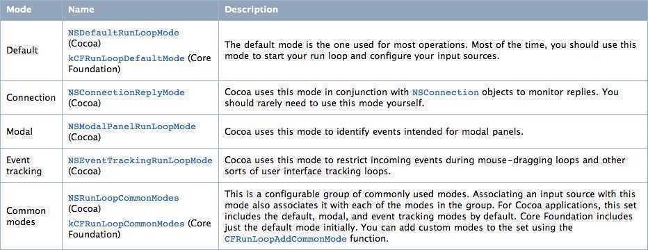The image size is (648, 250).
Task: Click the CFRunLoopAddCommonMode function link
Action: (x=286, y=239)
